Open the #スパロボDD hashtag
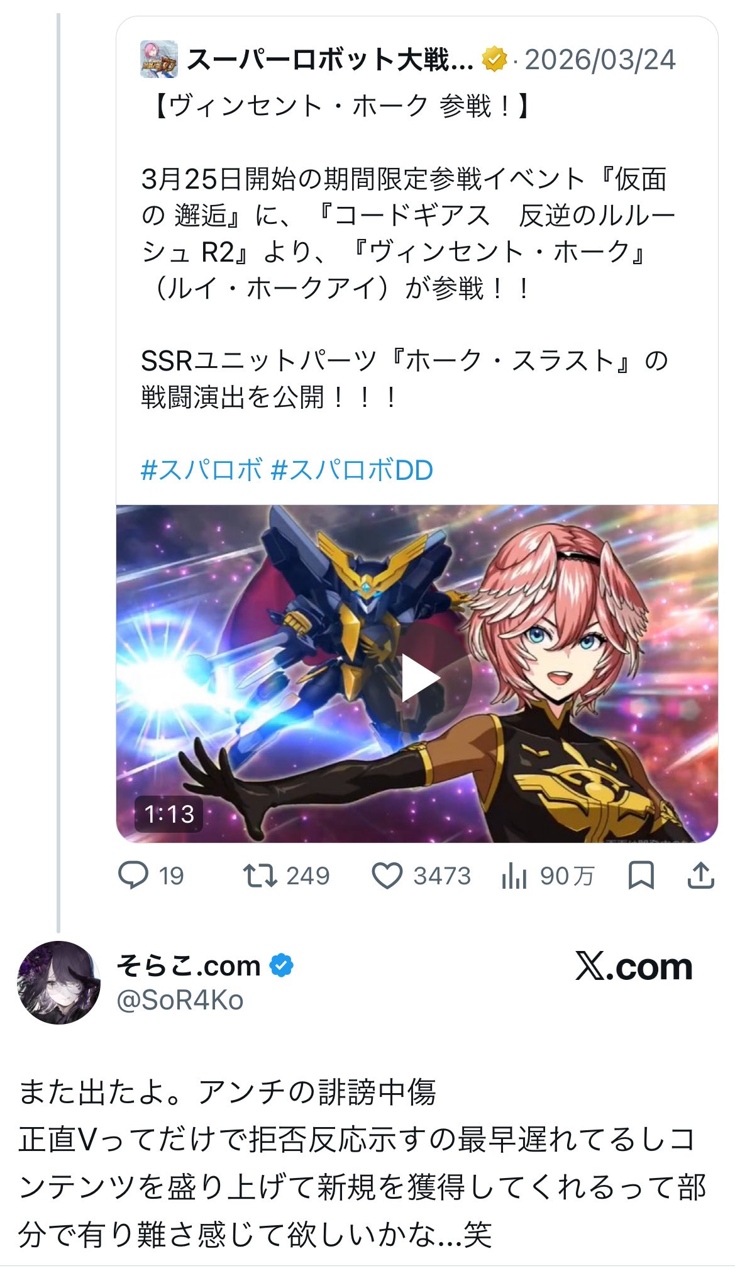This screenshot has width=735, height=1273. pyautogui.click(x=351, y=470)
